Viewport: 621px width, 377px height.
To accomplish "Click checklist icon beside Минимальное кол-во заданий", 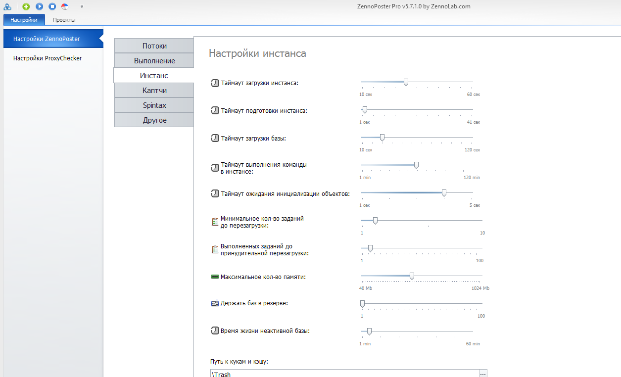I will tap(215, 222).
